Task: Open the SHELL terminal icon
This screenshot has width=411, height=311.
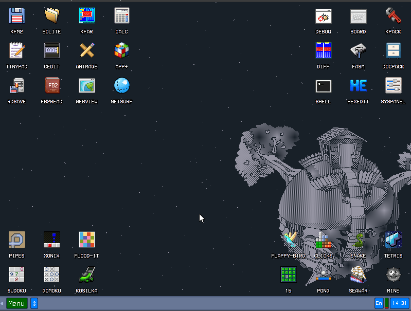Action: (323, 86)
